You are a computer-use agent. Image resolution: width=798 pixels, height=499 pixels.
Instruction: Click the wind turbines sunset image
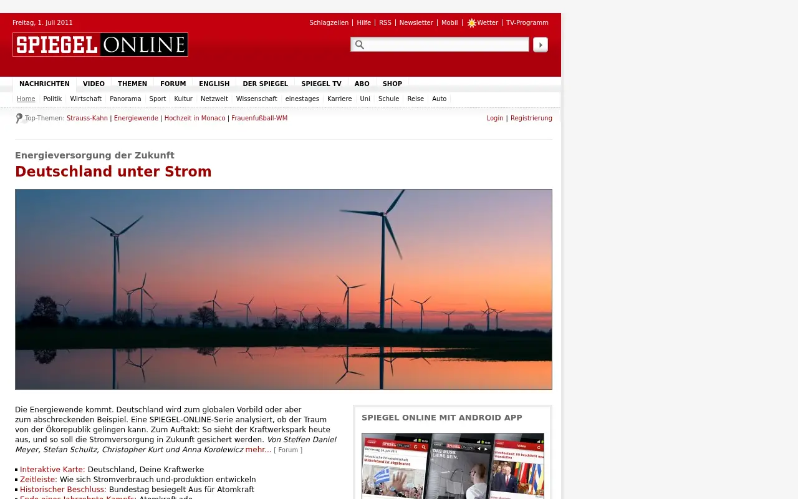point(284,289)
